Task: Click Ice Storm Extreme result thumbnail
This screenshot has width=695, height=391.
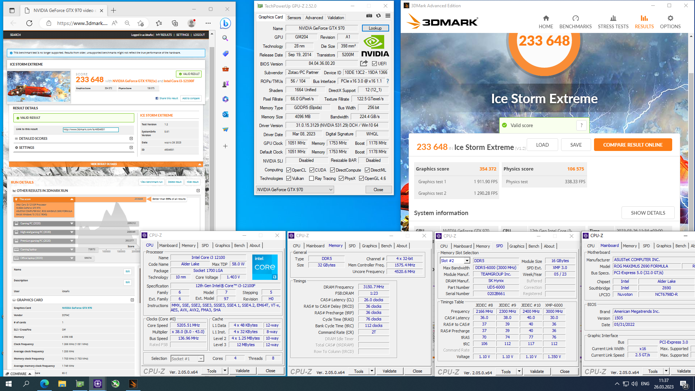Action: 39,86
